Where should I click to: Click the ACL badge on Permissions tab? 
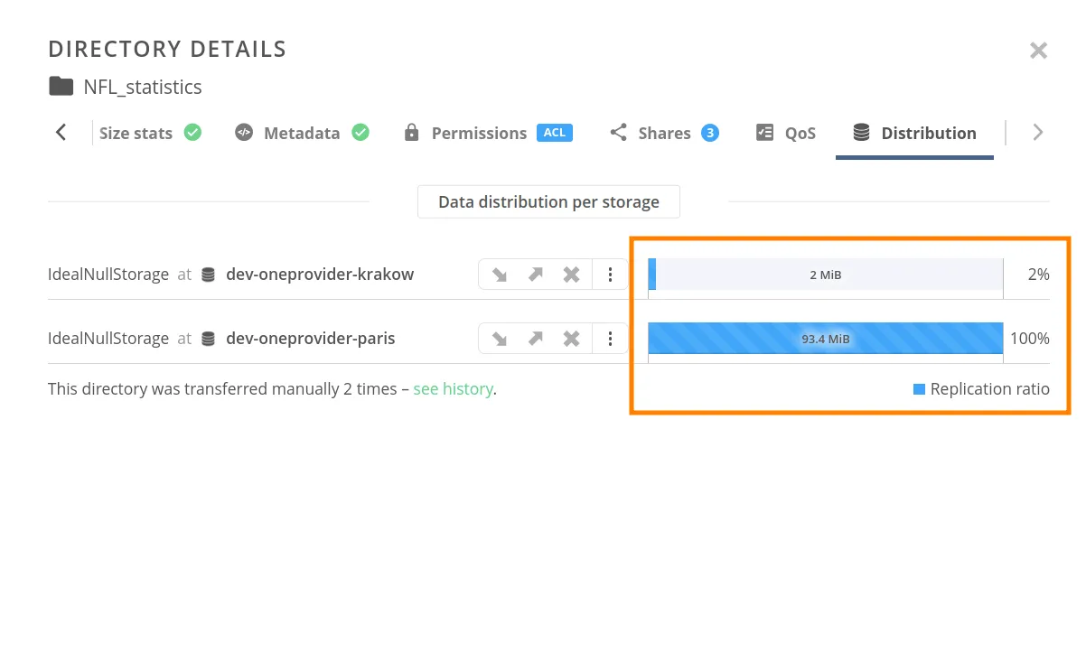pos(554,132)
